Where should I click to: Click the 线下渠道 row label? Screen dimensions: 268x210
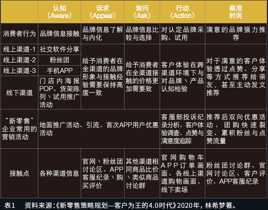pyautogui.click(x=19, y=93)
